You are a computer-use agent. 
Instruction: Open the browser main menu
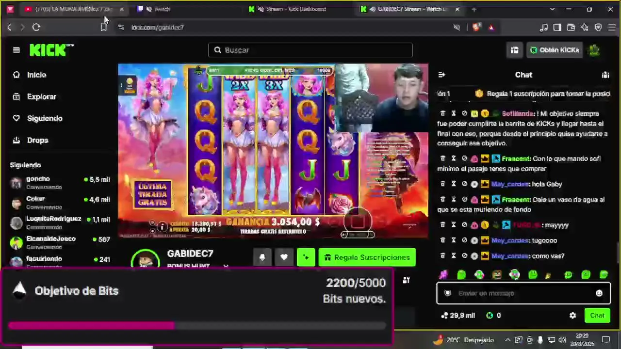click(611, 27)
